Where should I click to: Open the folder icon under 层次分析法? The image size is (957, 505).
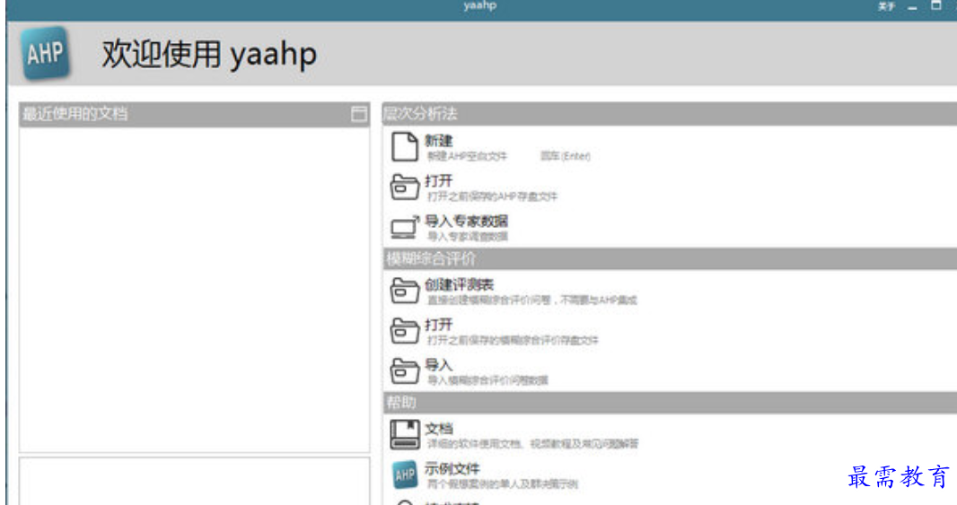coord(404,187)
